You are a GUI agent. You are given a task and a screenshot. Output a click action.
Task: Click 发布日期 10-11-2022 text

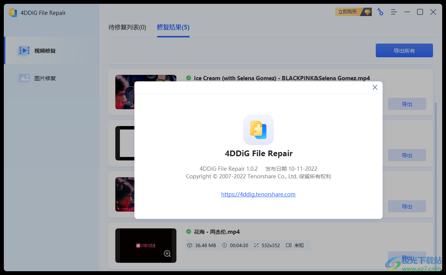point(291,169)
